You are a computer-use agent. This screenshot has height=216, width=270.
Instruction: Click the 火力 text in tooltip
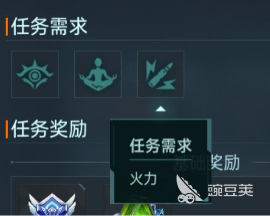143,179
